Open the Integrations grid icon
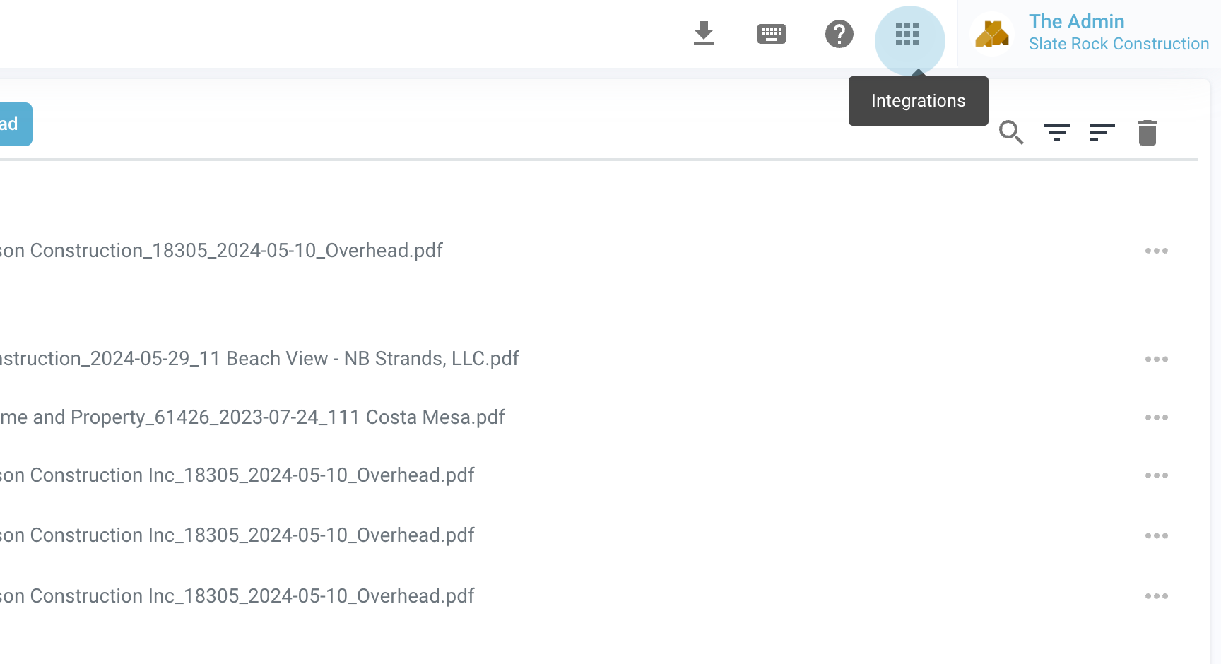Screen dimensions: 1221x664 coord(908,34)
